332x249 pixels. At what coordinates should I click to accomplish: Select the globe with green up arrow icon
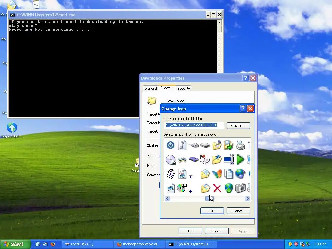tap(229, 188)
